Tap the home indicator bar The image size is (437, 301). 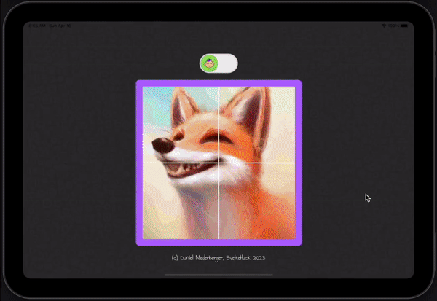point(219,275)
